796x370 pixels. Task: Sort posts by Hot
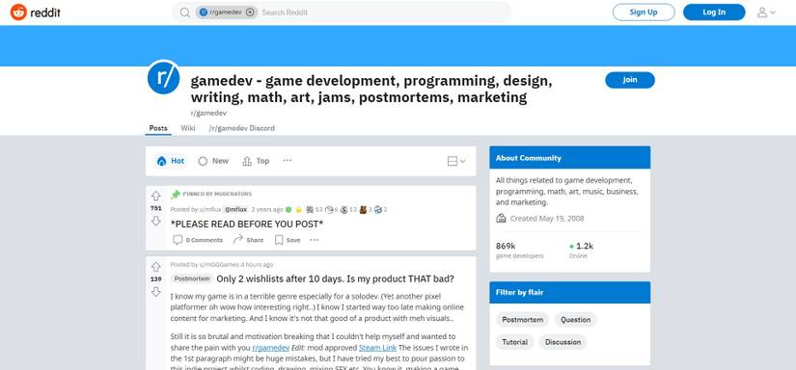[x=171, y=161]
